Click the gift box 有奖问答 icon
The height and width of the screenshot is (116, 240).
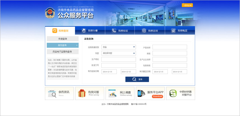point(82,94)
